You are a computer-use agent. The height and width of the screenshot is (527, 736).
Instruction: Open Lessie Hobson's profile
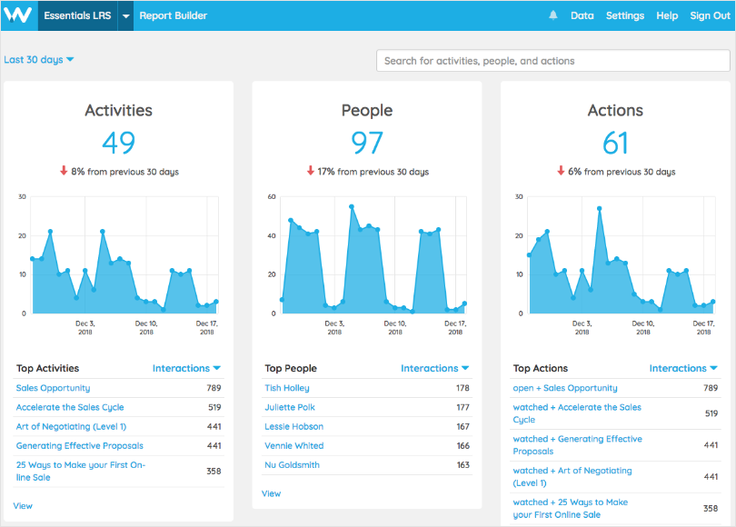click(x=293, y=426)
